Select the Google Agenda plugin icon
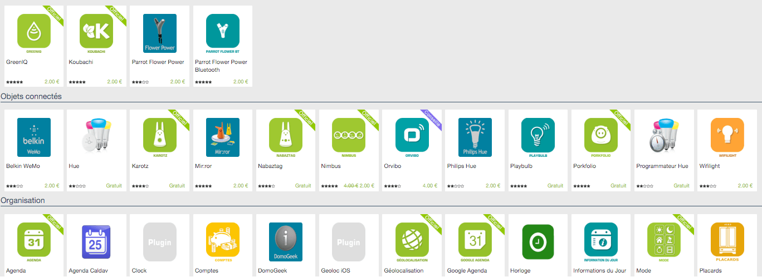 475,242
